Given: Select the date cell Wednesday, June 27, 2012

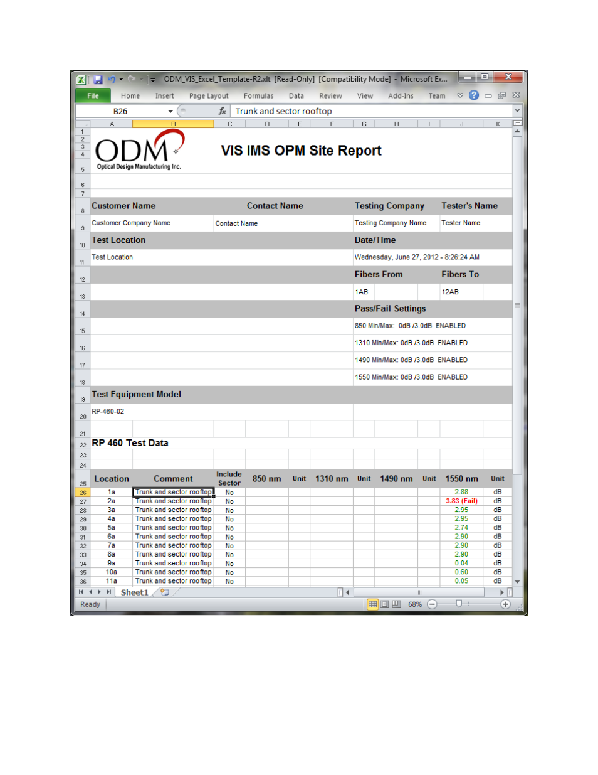Looking at the screenshot, I should pyautogui.click(x=433, y=257).
